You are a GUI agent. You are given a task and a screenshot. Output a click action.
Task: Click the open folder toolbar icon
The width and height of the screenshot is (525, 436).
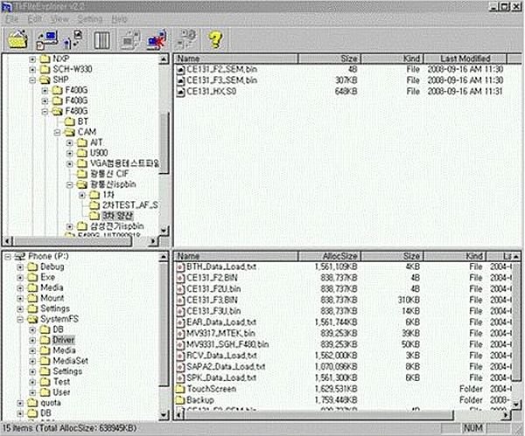point(17,39)
